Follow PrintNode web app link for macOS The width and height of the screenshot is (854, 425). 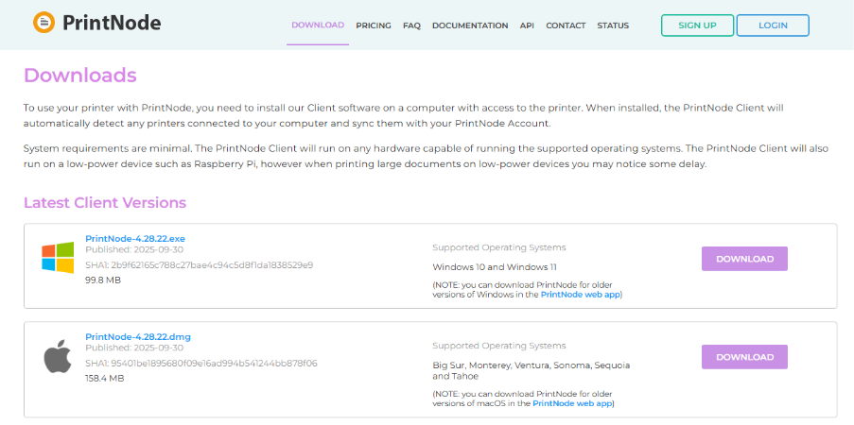coord(573,403)
